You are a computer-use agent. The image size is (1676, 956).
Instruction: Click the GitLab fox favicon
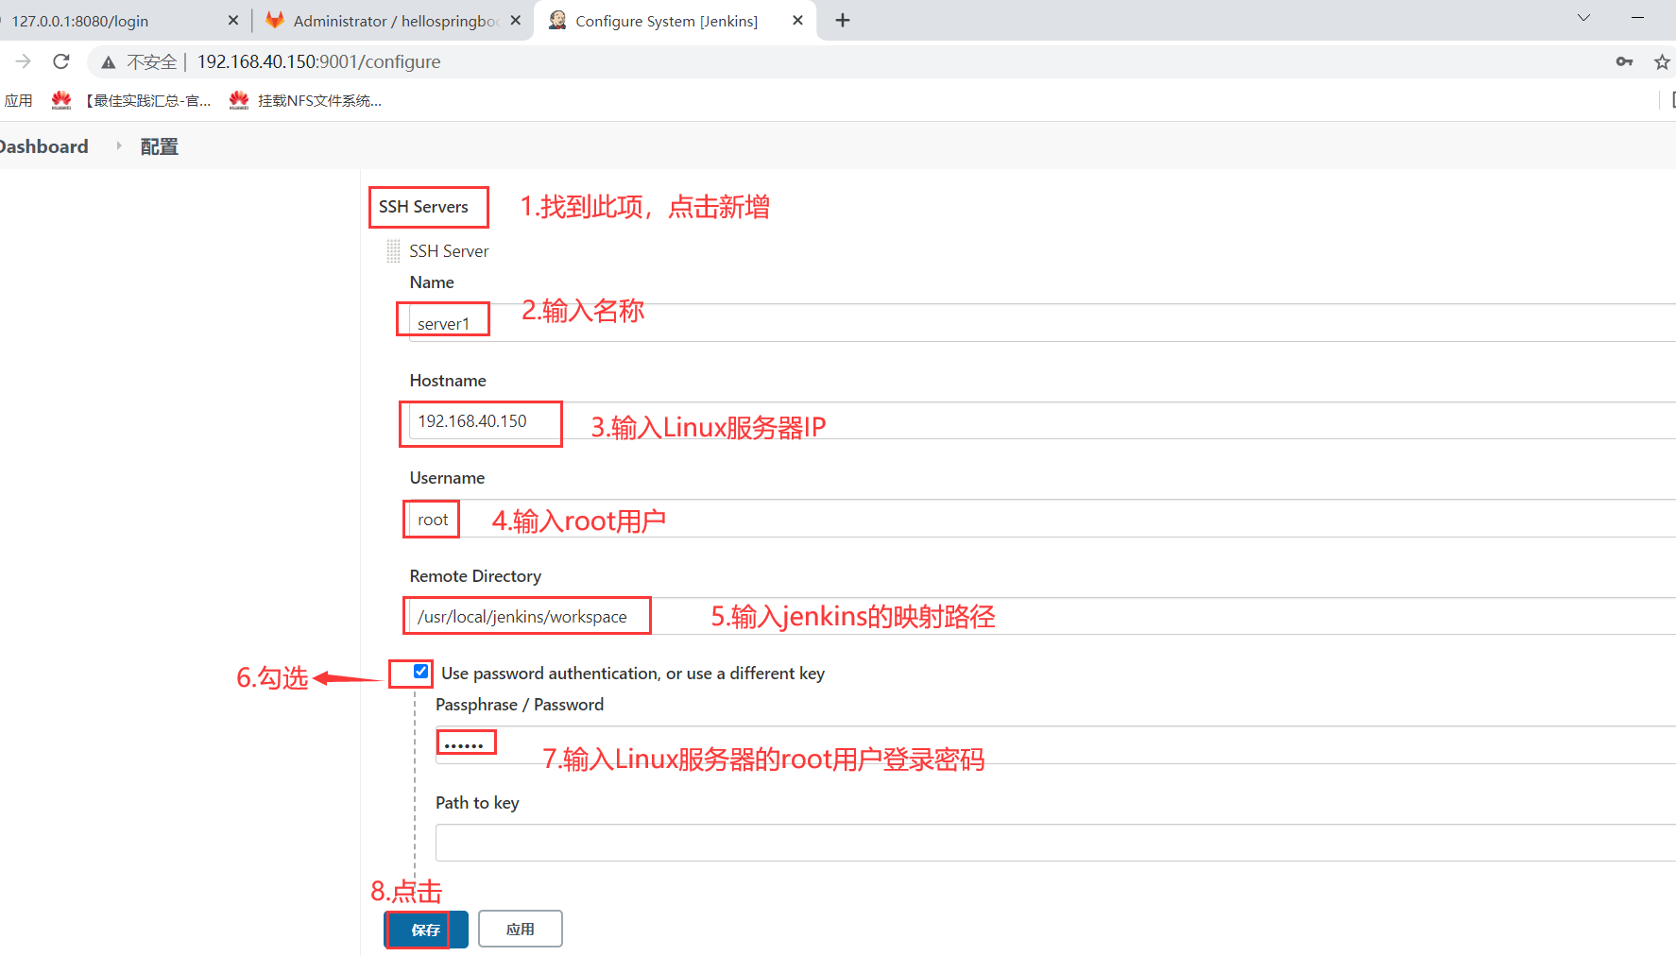click(275, 20)
